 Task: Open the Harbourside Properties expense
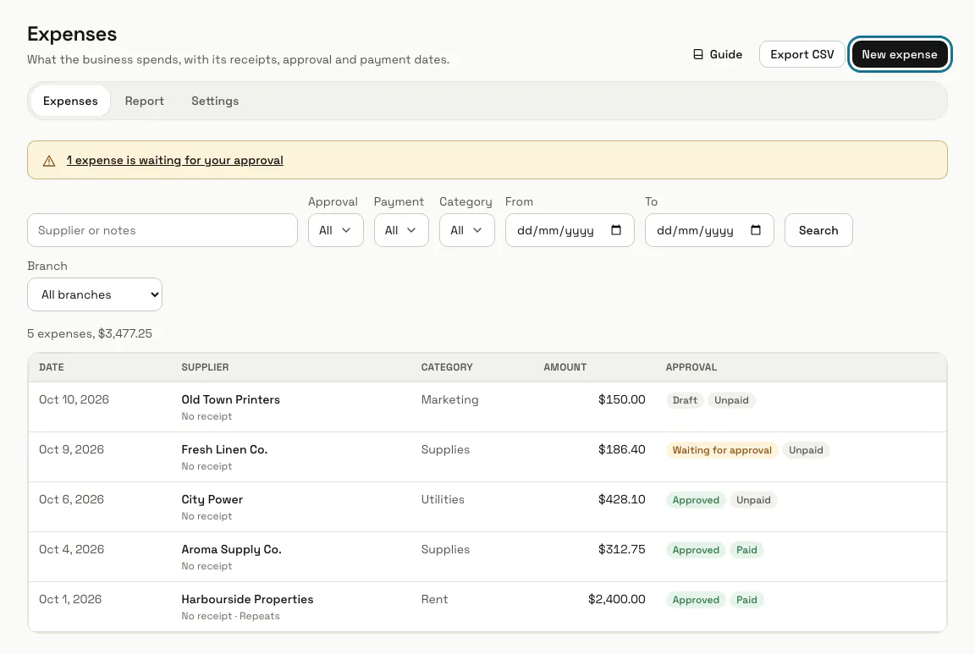click(247, 599)
